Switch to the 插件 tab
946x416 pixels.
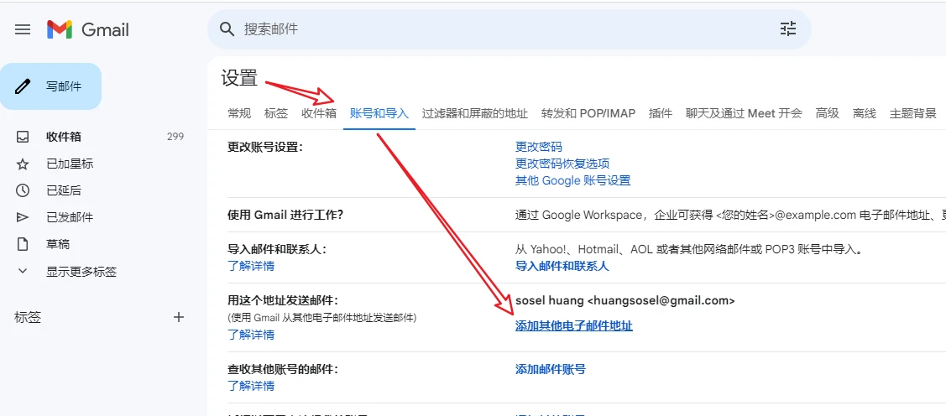coord(661,113)
